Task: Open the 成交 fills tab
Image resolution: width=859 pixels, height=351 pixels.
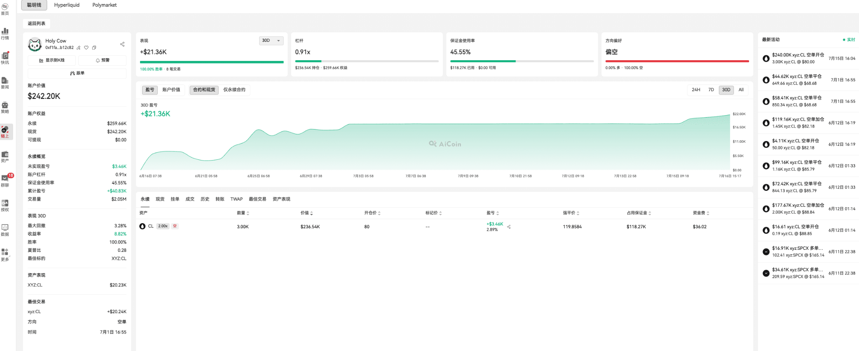Action: click(x=190, y=199)
